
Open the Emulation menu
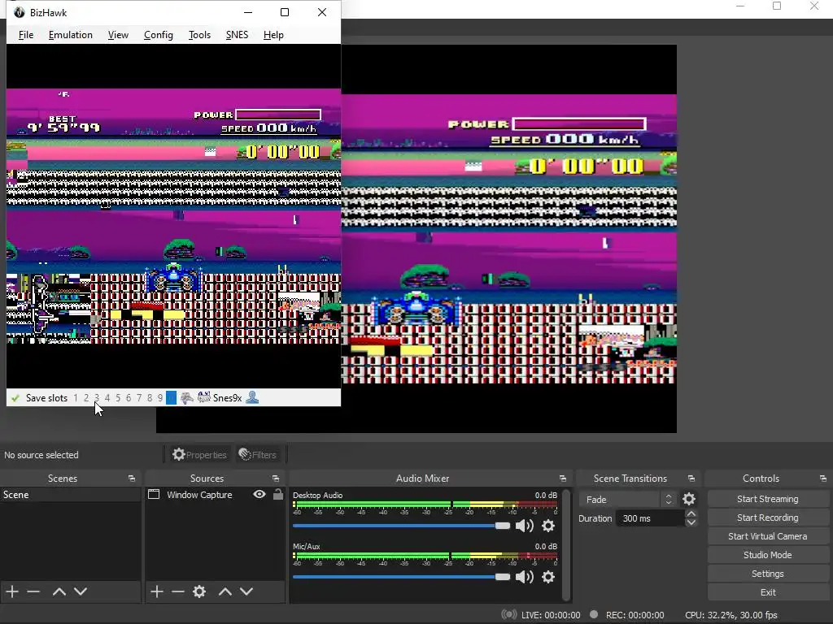click(70, 35)
